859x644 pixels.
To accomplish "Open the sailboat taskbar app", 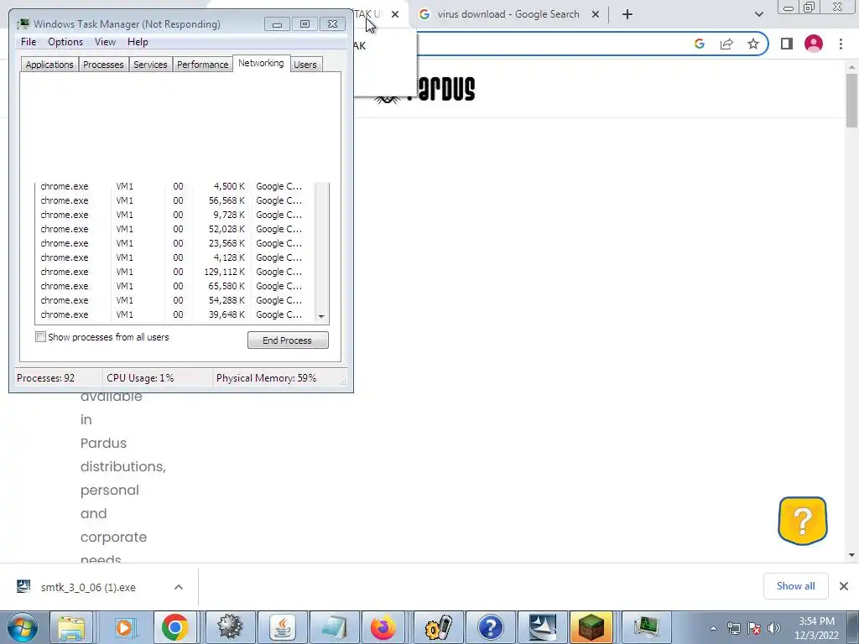I will pyautogui.click(x=543, y=627).
